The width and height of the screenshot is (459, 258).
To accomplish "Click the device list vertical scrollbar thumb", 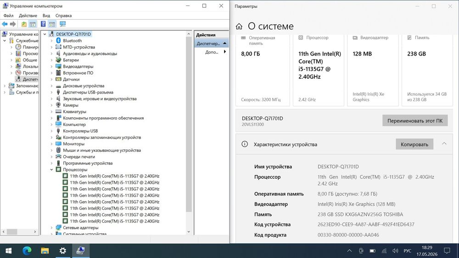I will [x=189, y=124].
